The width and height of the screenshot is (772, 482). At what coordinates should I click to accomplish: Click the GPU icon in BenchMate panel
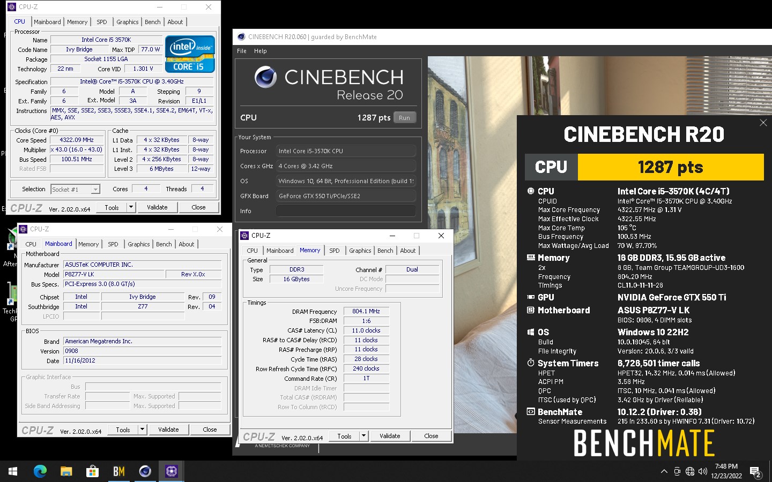pyautogui.click(x=531, y=297)
